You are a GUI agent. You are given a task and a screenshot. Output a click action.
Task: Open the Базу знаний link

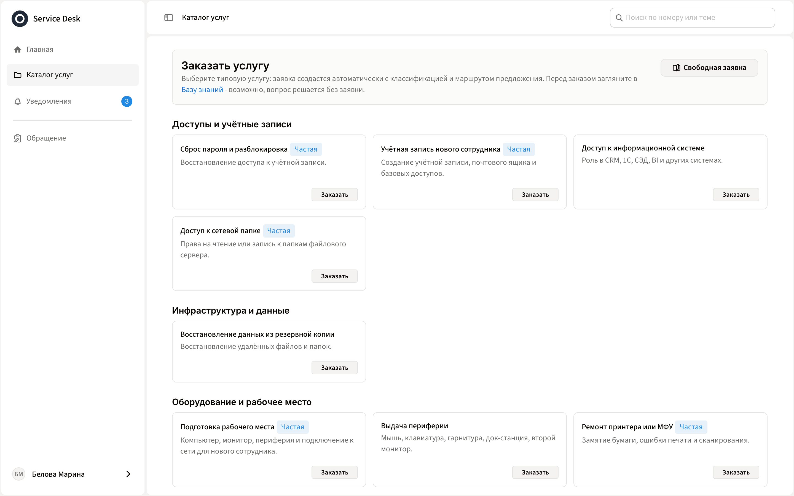pos(202,90)
